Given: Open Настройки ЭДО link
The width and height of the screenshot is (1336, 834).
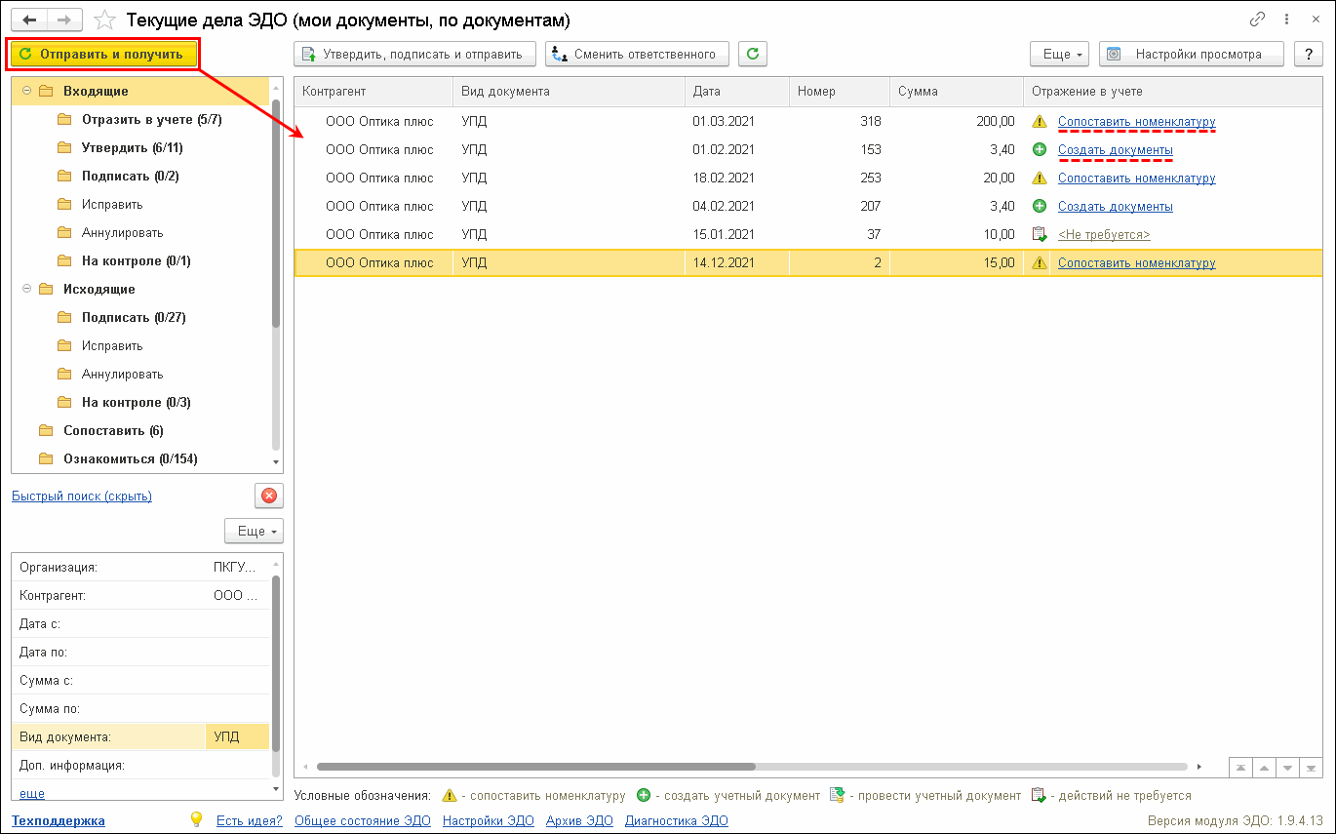Looking at the screenshot, I should coord(489,821).
